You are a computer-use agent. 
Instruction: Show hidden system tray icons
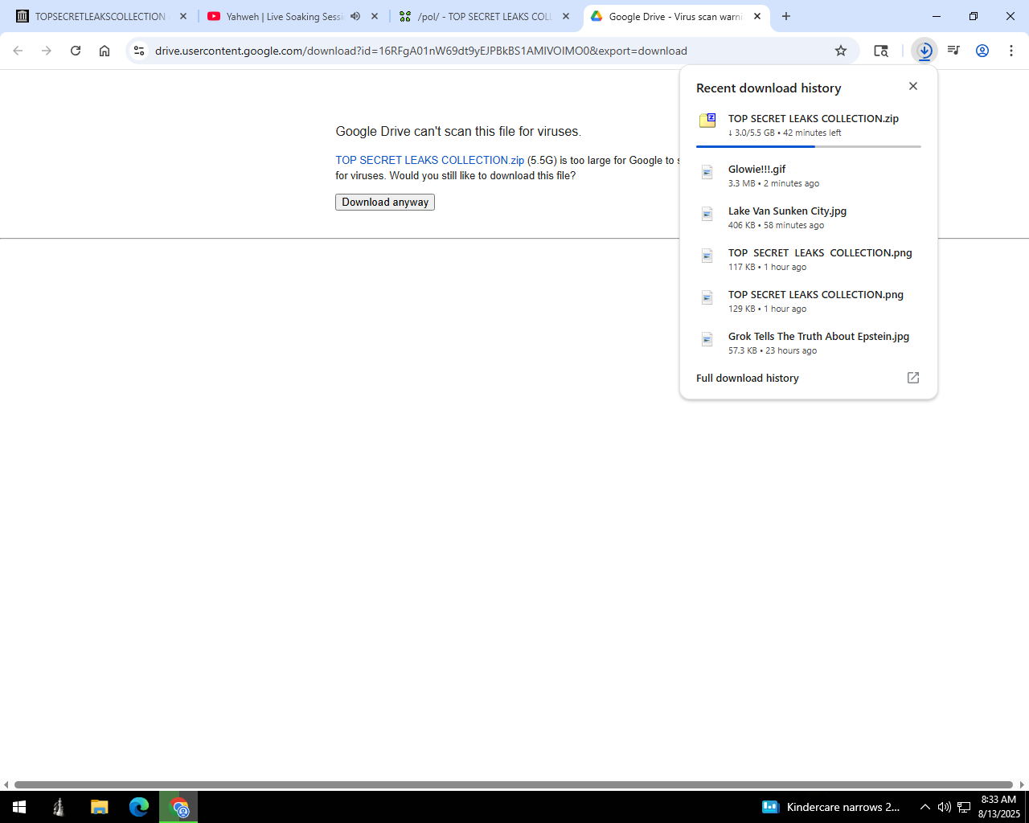coord(924,807)
